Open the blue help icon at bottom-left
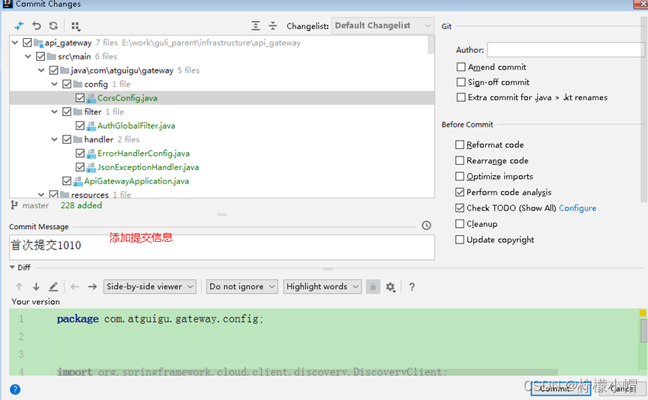 point(15,390)
